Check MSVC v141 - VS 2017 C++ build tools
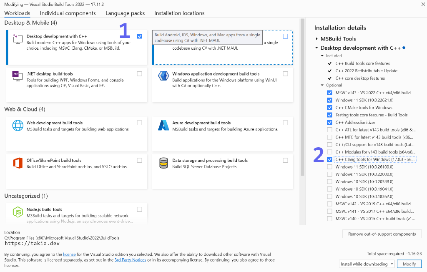This screenshot has width=427, height=272. pyautogui.click(x=329, y=211)
